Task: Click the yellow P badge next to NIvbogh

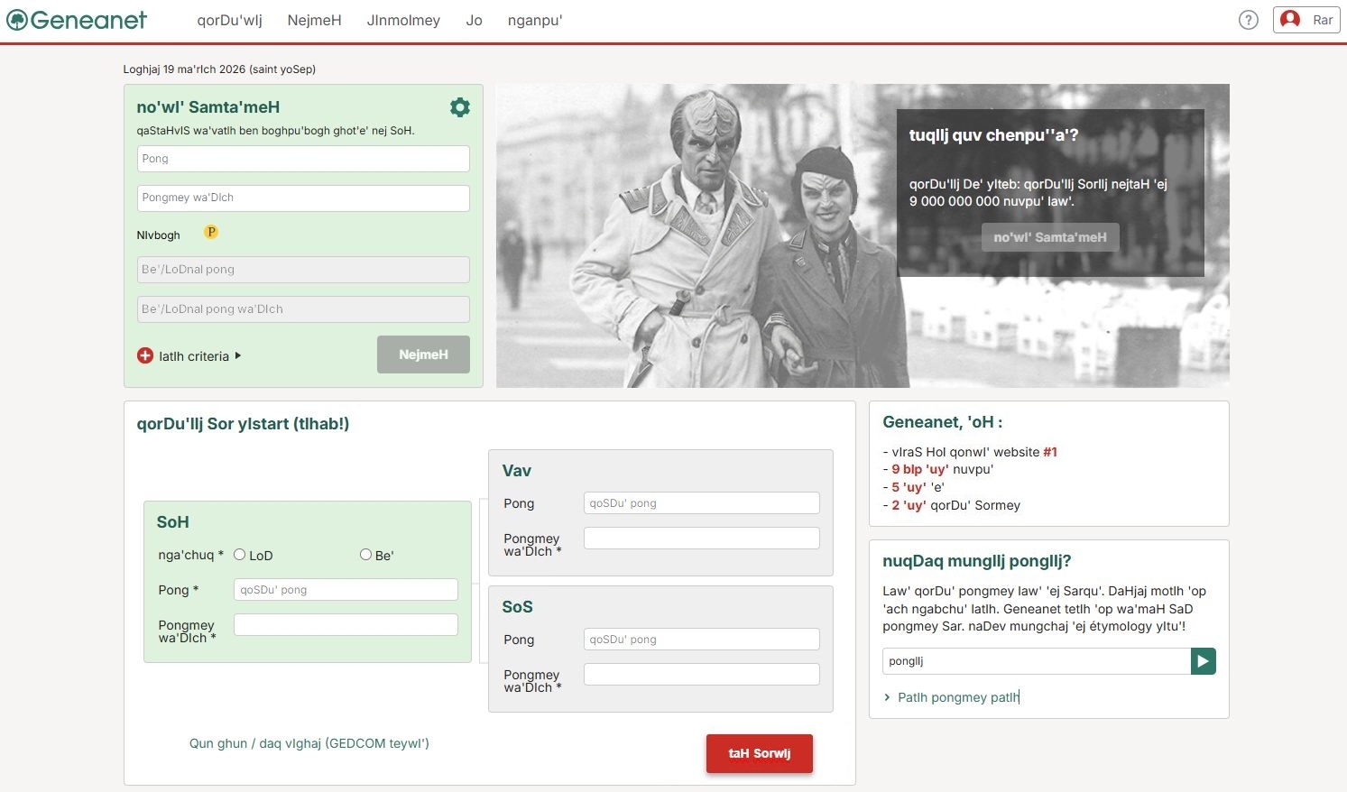Action: 210,231
